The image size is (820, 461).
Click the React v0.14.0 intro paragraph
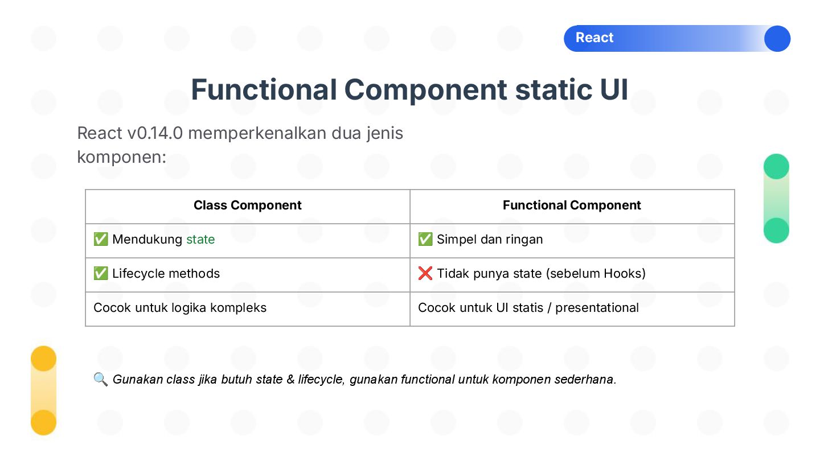point(240,145)
